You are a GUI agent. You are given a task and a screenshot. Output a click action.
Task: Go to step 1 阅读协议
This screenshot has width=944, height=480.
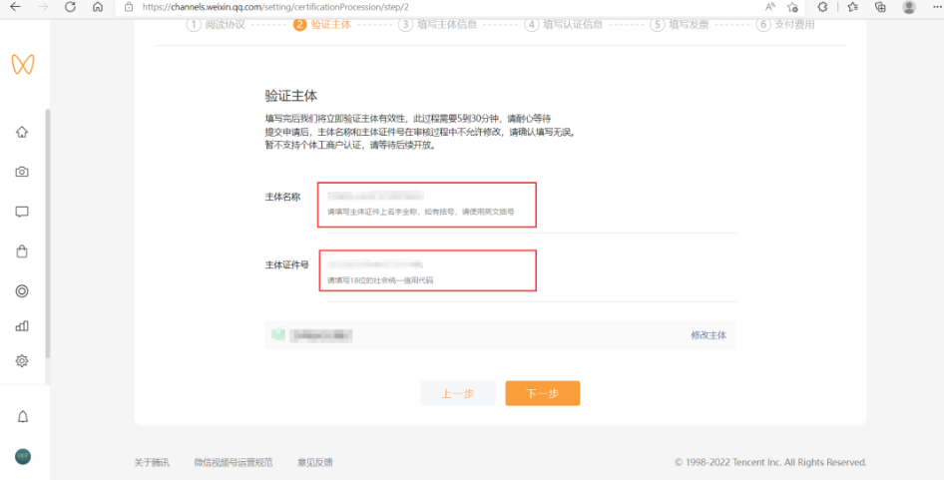(x=216, y=24)
